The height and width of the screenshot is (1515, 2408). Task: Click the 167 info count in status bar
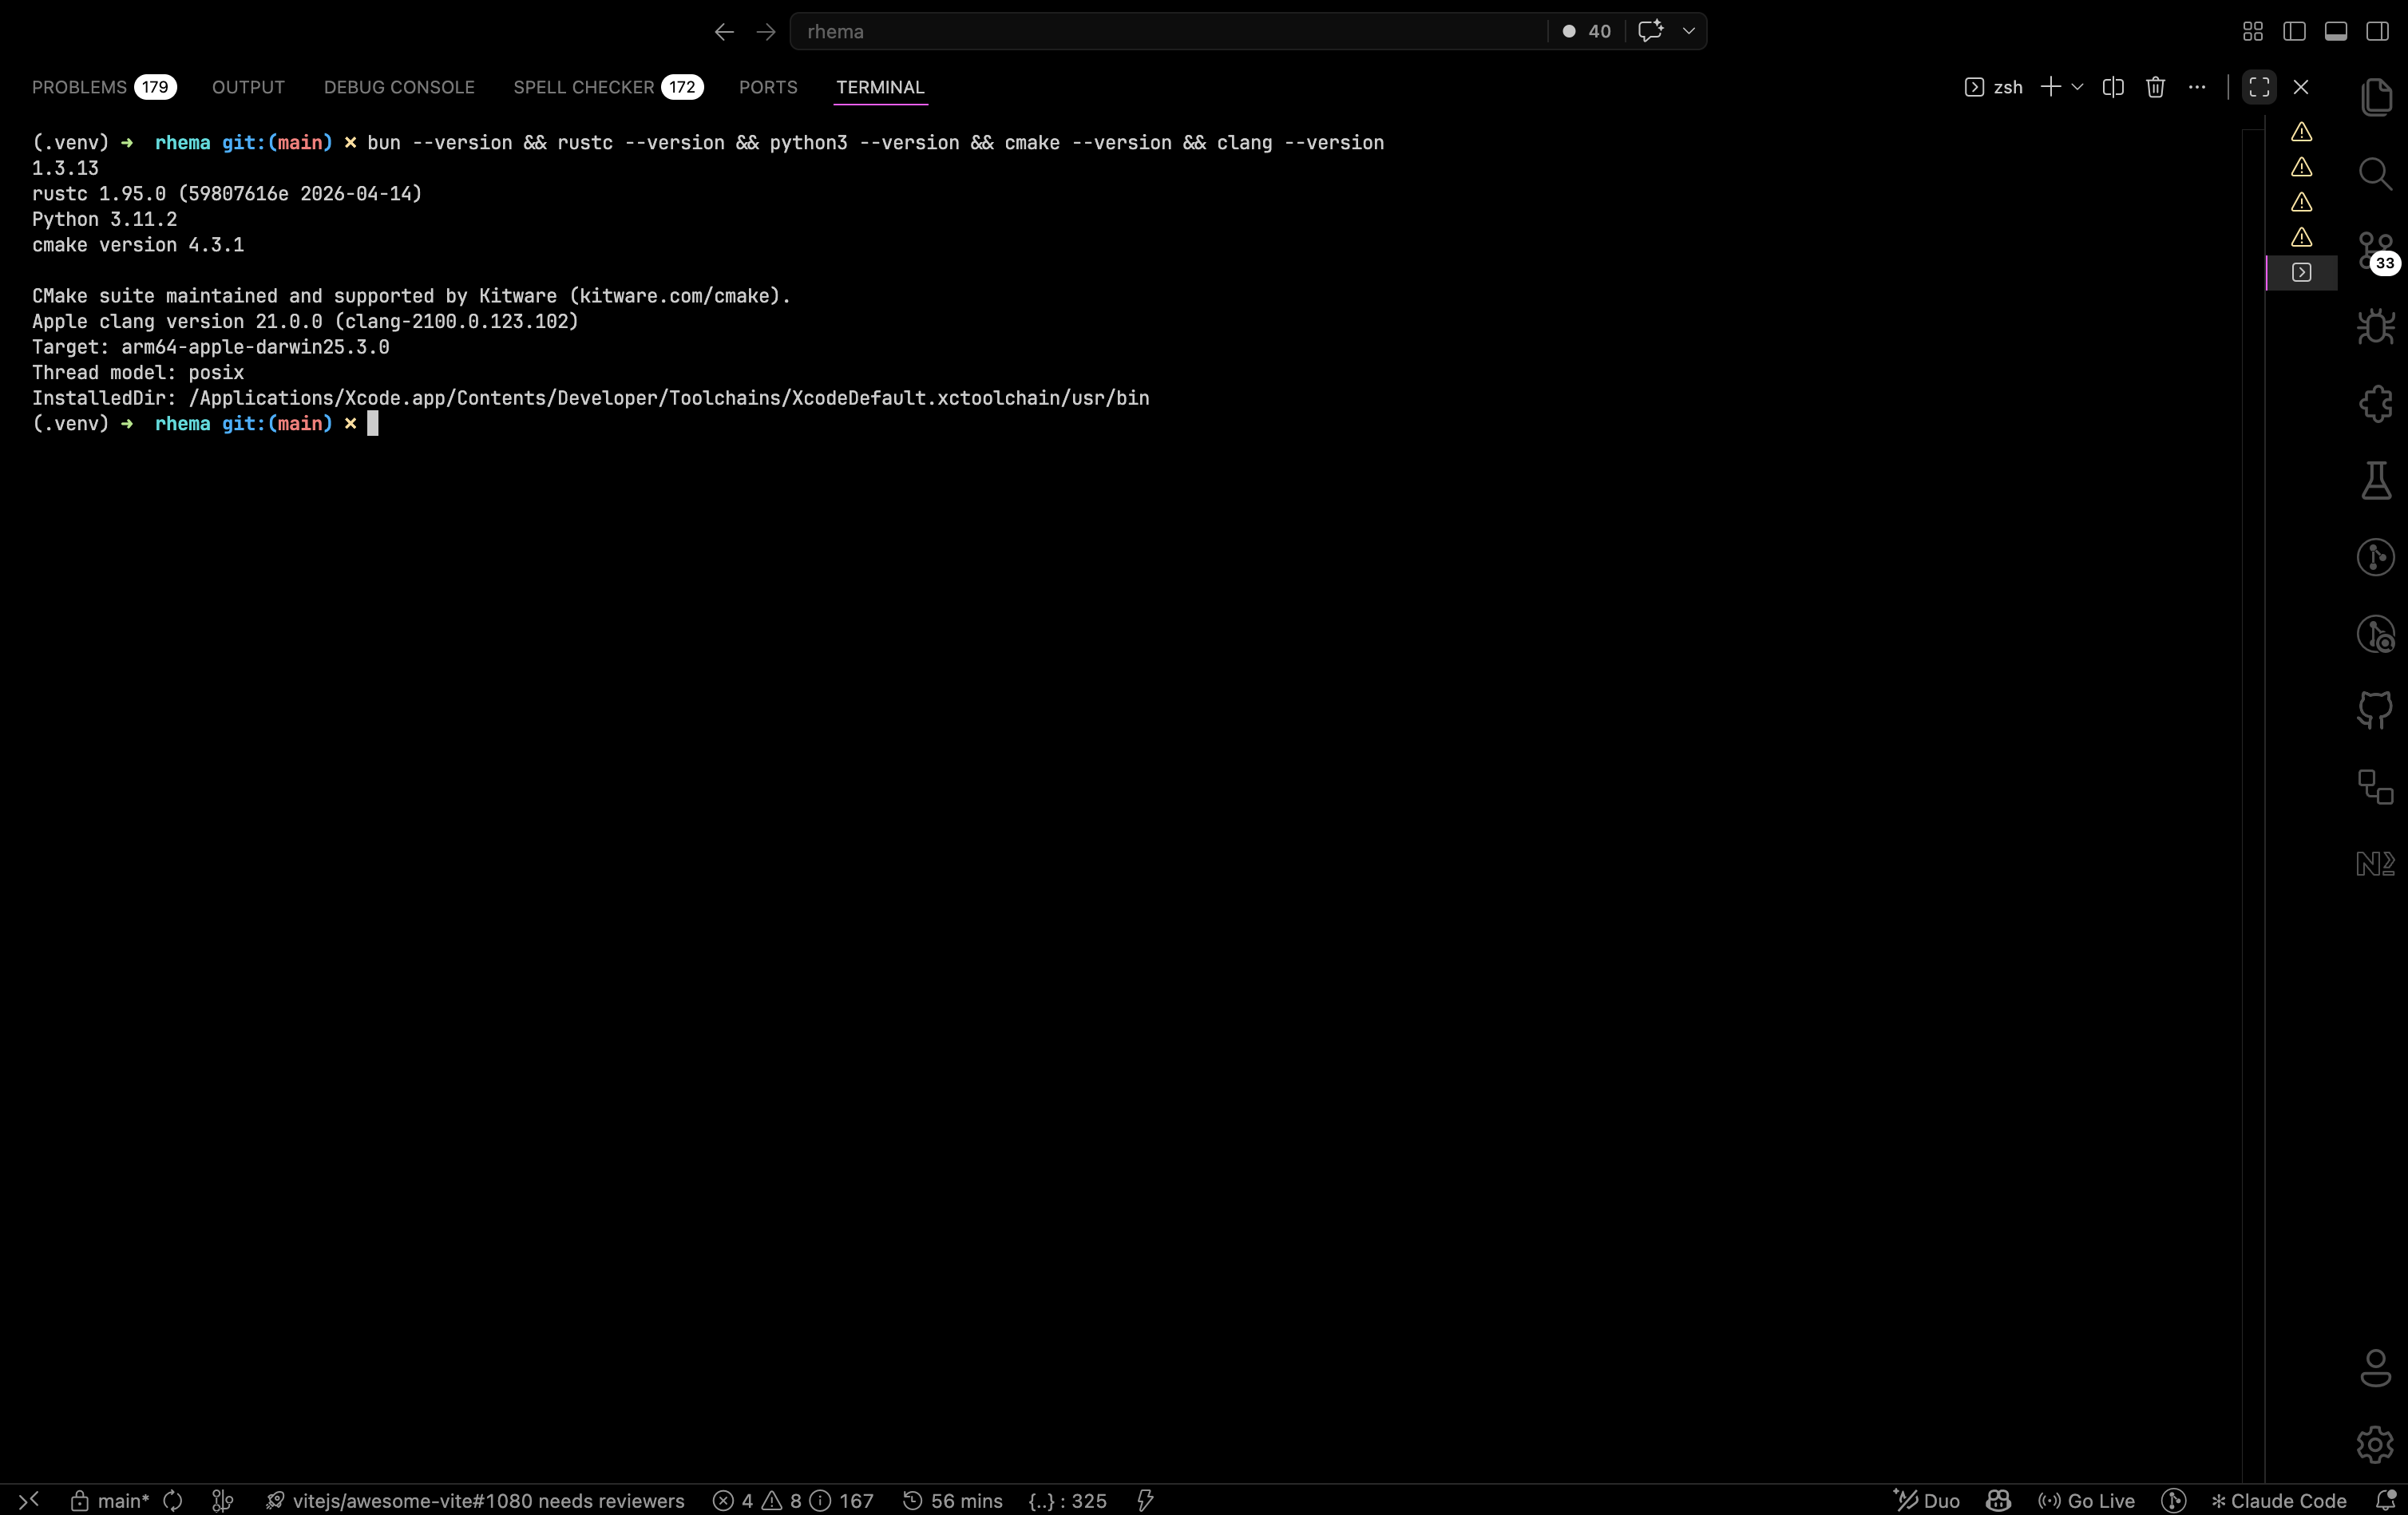pos(842,1500)
